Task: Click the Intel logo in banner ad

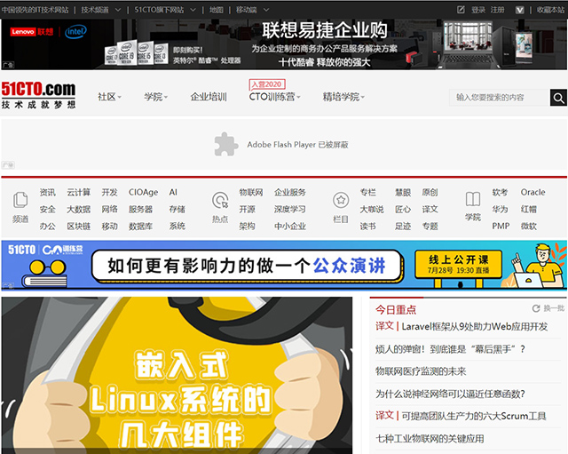Action: pos(75,32)
